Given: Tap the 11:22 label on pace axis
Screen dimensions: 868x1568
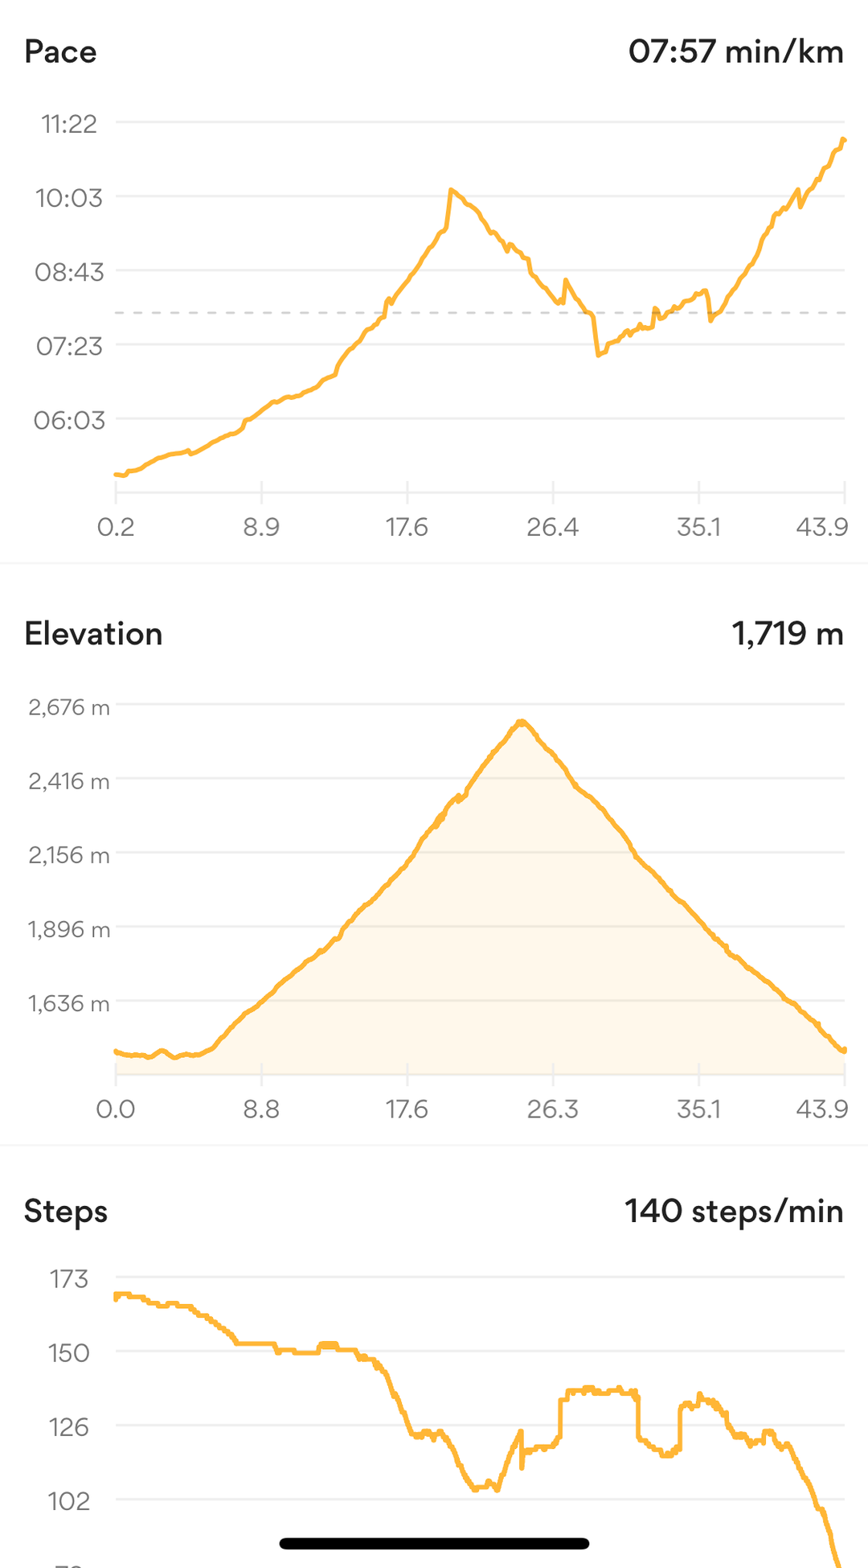Looking at the screenshot, I should 69,124.
